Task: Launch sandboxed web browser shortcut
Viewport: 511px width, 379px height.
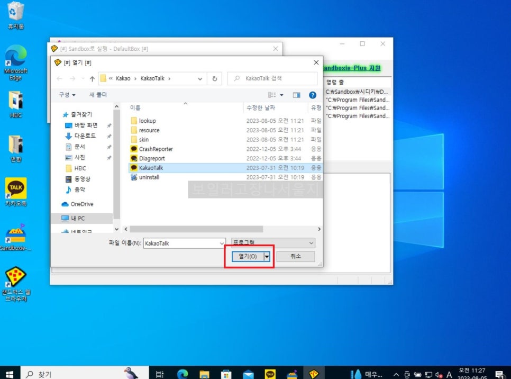Action: 16,284
